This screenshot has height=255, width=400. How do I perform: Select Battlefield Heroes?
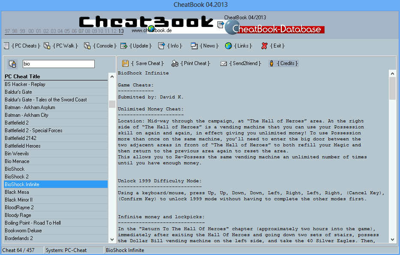click(56, 146)
